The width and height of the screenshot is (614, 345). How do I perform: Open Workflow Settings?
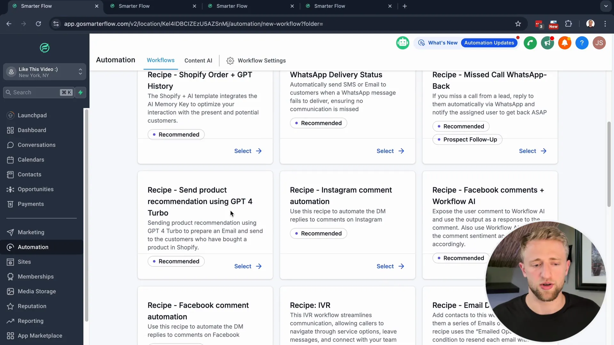coord(256,61)
